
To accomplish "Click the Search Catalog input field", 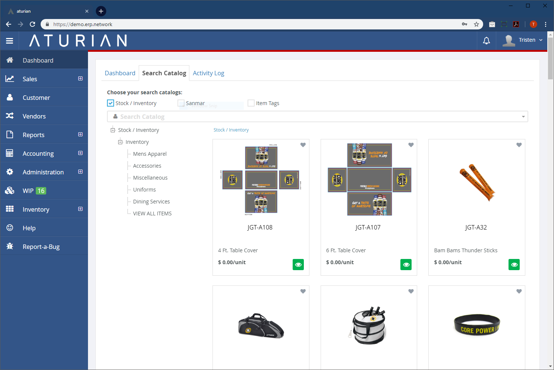I will point(317,117).
